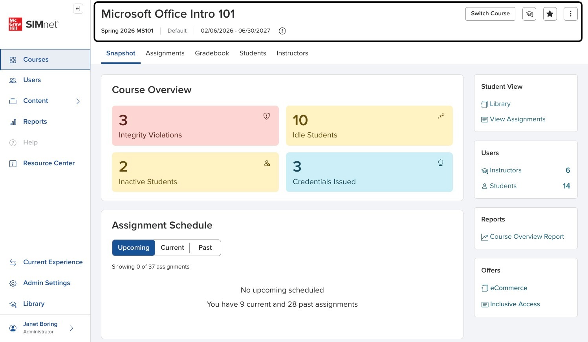Open the Idle Students card

coord(369,126)
